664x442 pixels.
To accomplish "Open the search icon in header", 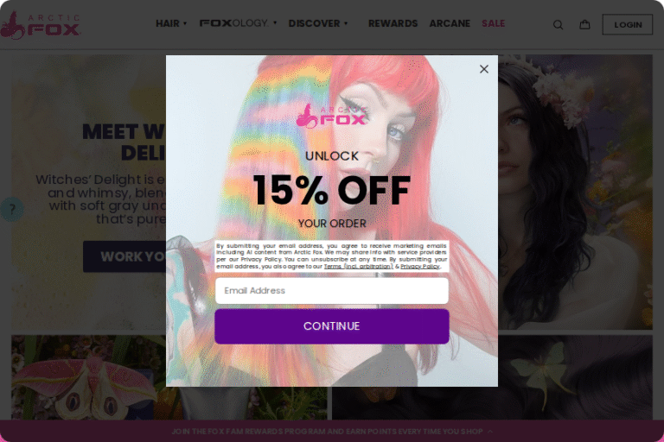I will pyautogui.click(x=558, y=25).
